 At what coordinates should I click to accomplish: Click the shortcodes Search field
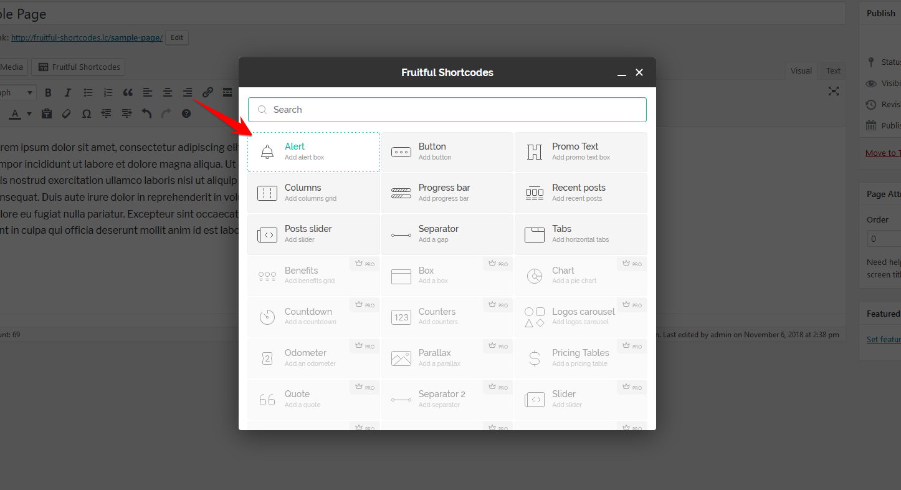(447, 110)
